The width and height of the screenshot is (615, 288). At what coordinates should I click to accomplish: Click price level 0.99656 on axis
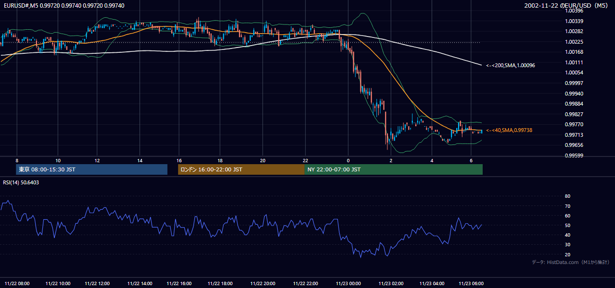click(574, 145)
